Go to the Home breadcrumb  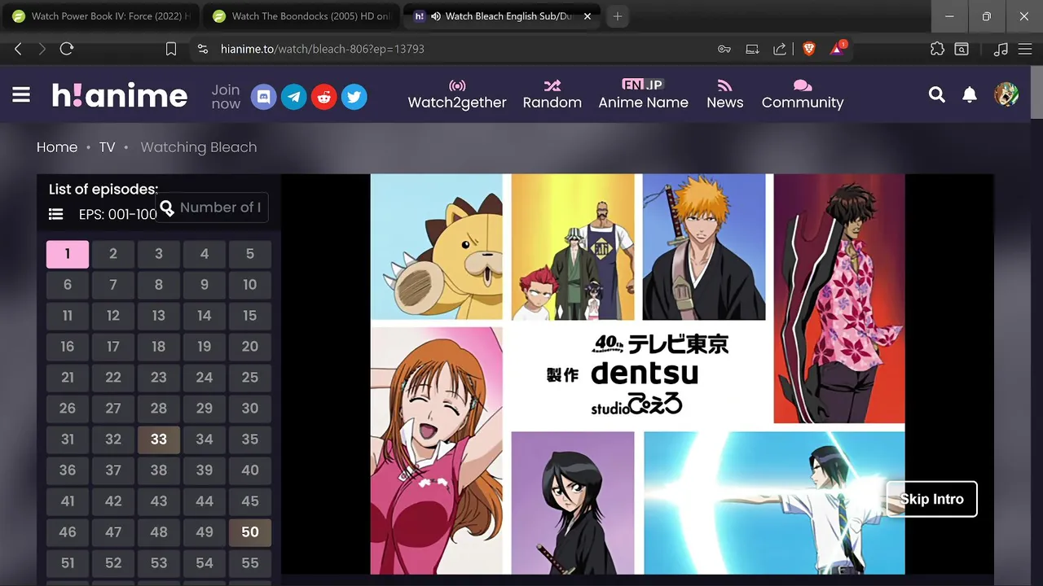[57, 147]
